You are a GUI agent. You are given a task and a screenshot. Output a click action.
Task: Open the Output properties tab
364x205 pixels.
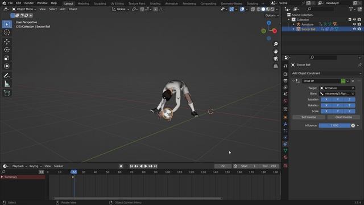(x=286, y=81)
